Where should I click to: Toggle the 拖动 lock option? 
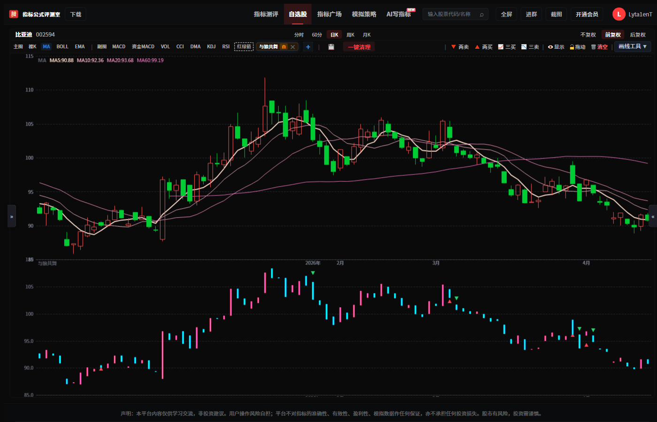tap(578, 47)
